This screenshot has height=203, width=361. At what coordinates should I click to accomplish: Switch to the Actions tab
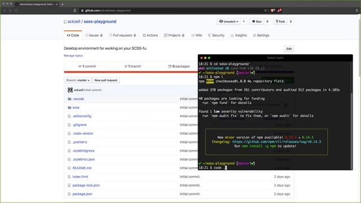pyautogui.click(x=151, y=35)
